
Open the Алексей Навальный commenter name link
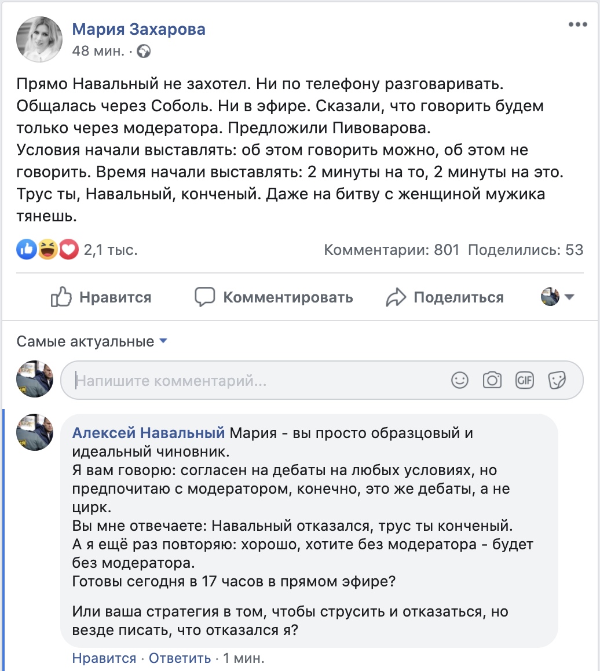[148, 433]
